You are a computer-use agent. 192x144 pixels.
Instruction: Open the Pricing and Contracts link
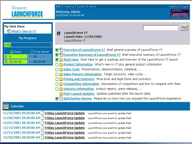click(79, 79)
